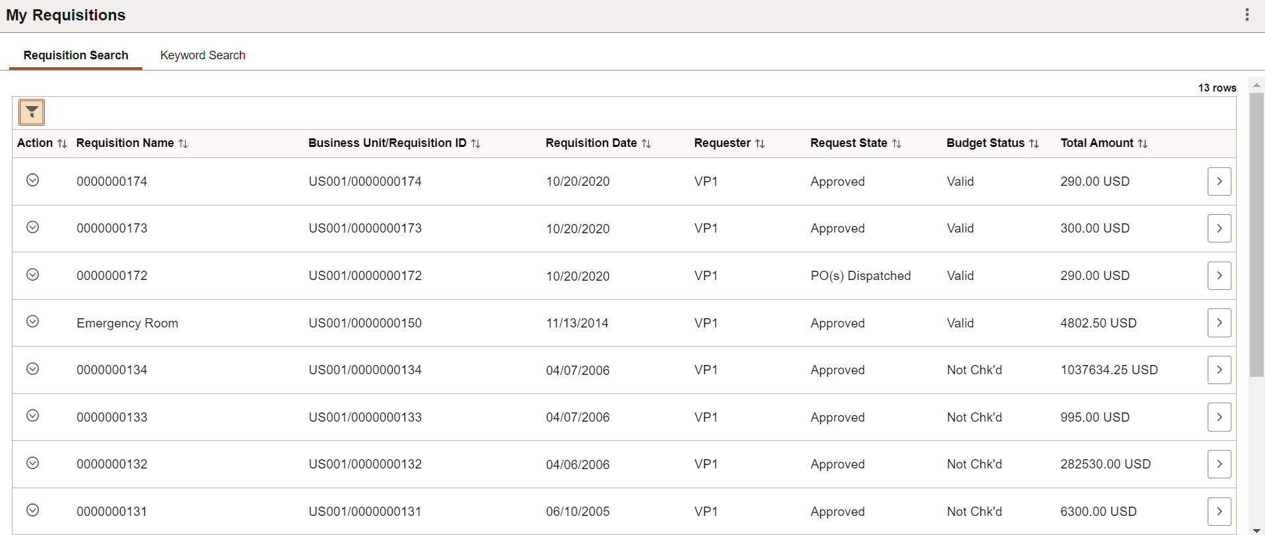The height and width of the screenshot is (535, 1265).
Task: Open action menu for requisition 0000000132
Action: (x=32, y=463)
